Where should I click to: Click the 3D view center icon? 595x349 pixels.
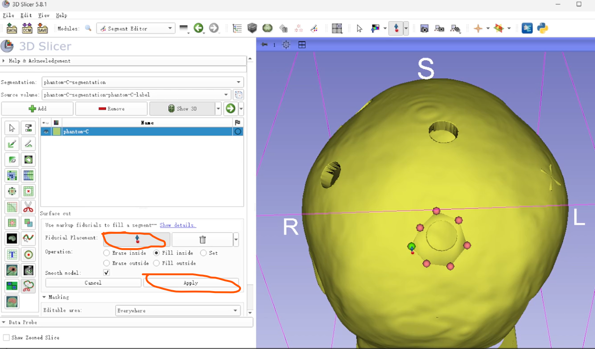[x=286, y=45]
